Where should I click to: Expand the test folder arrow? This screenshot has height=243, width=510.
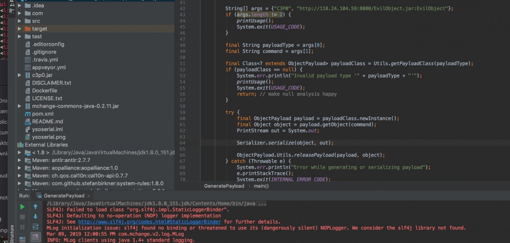[x=19, y=36]
